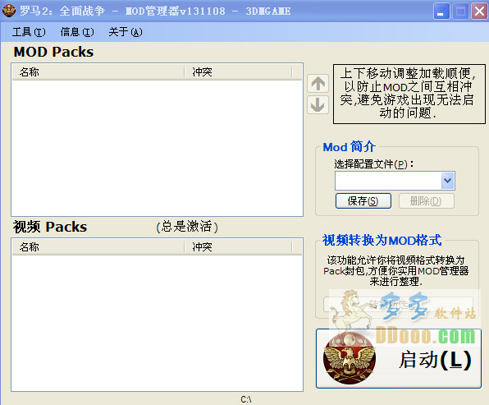Click the 转换所选 convert button

tap(398, 304)
